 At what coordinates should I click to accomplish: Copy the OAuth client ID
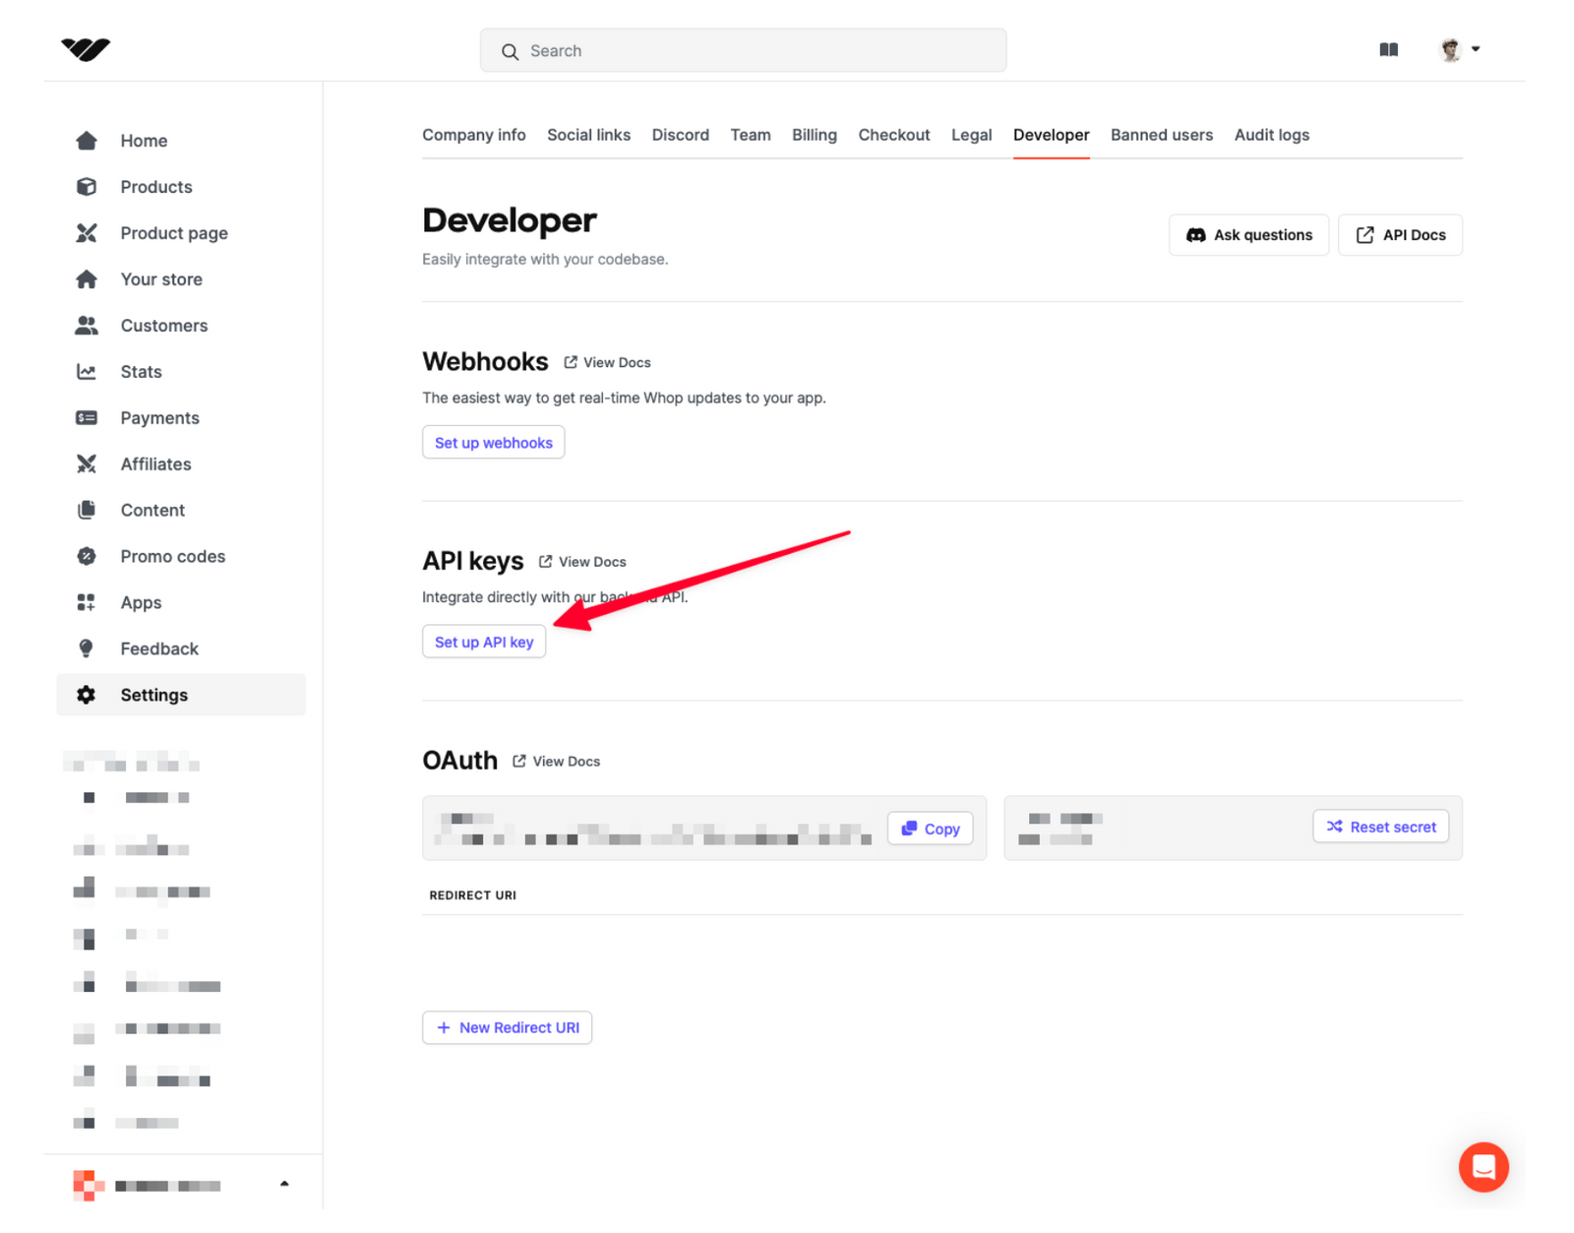930,829
